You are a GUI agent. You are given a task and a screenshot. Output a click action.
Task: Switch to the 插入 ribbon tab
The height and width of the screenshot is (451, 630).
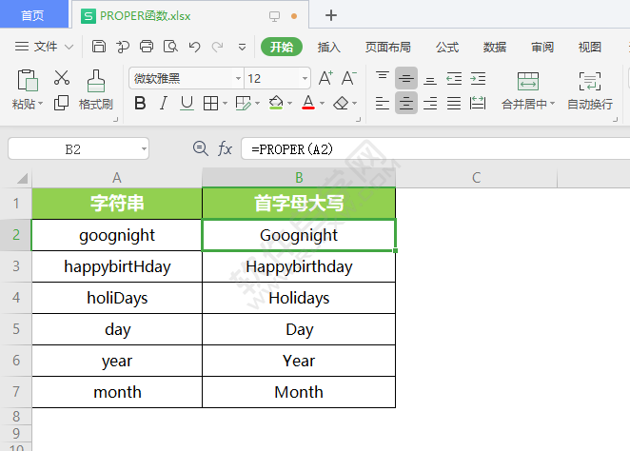[328, 47]
